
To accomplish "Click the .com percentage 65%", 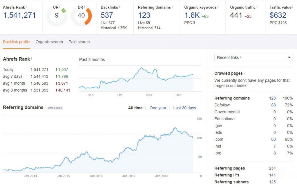I will 289,139.
